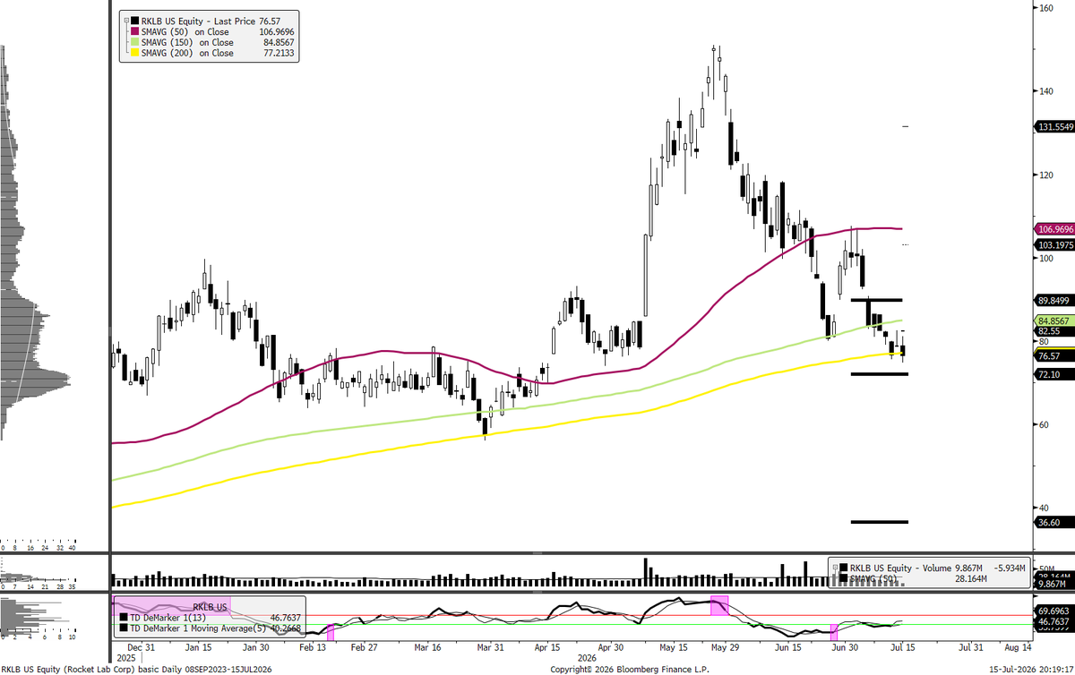Click the 50M label on the volume axis

(1045, 568)
